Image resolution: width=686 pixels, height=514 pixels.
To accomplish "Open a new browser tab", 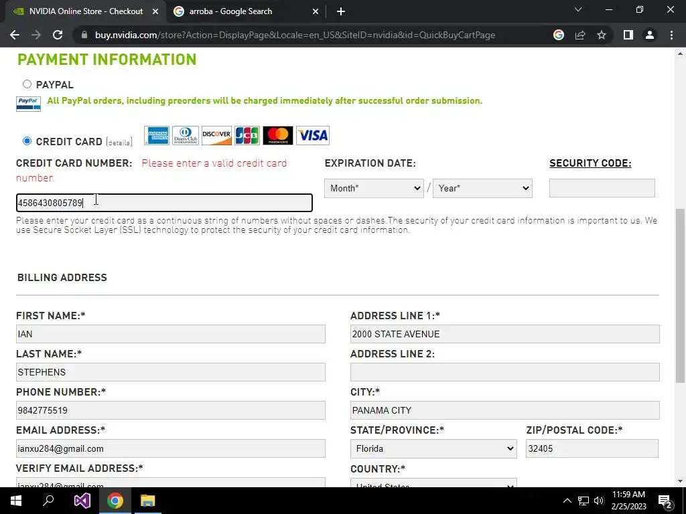I will [x=341, y=11].
